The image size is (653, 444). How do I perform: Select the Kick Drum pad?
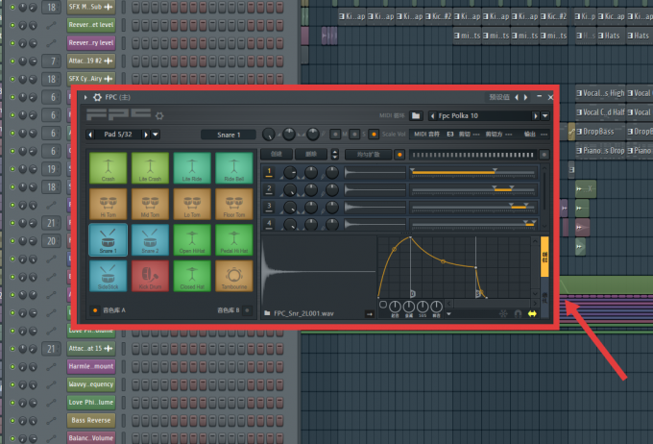150,276
